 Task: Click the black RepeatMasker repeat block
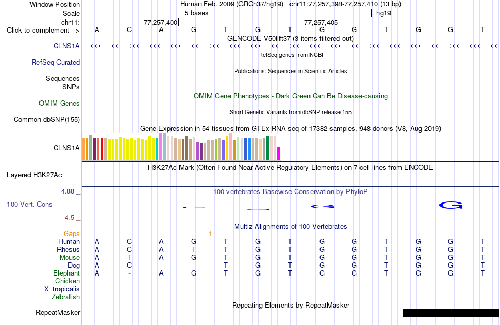click(451, 312)
